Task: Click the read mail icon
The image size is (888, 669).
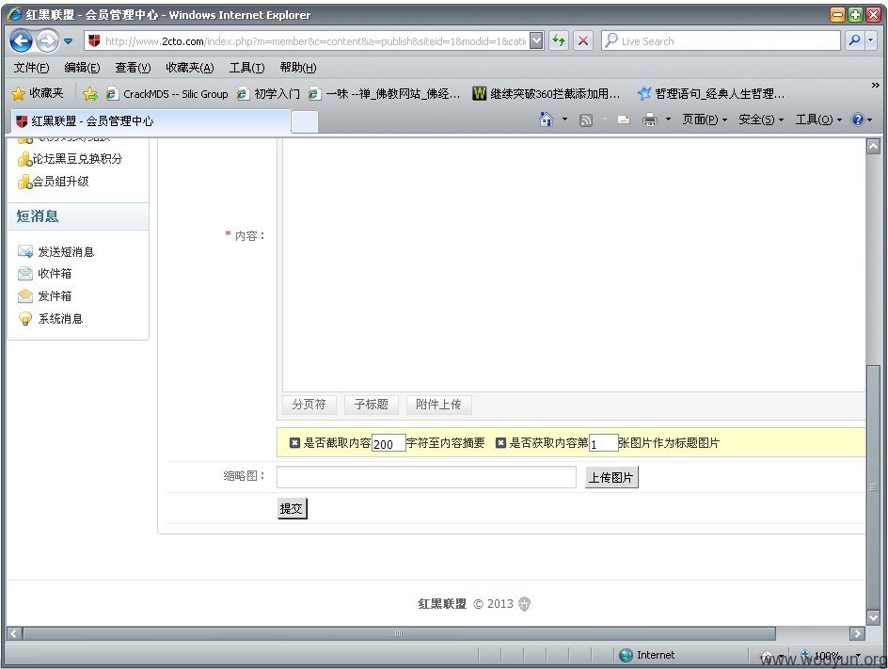Action: pyautogui.click(x=624, y=119)
